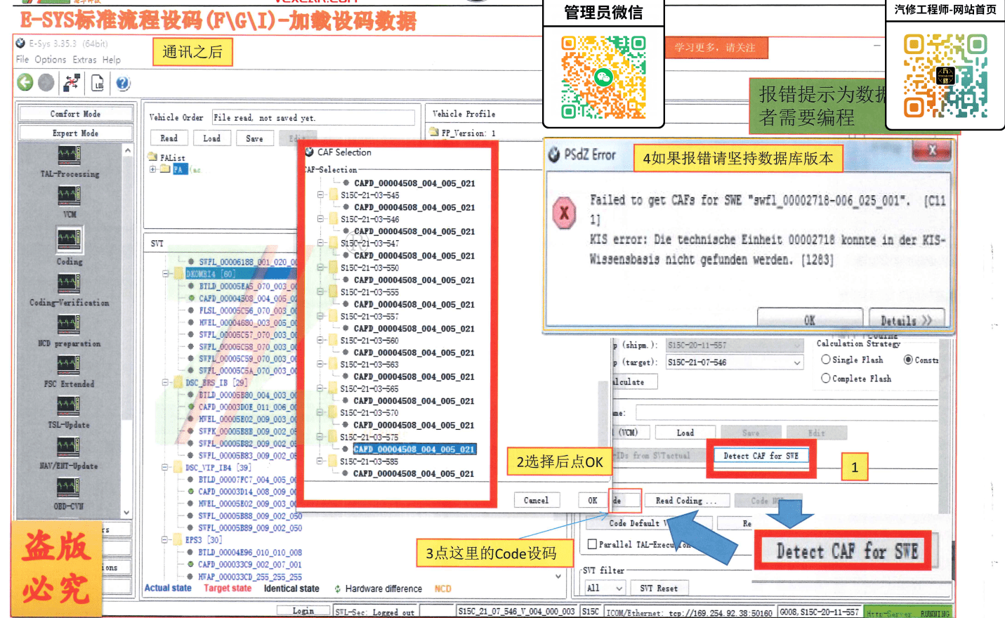
Task: Click the green back arrow toolbar icon
Action: [24, 82]
